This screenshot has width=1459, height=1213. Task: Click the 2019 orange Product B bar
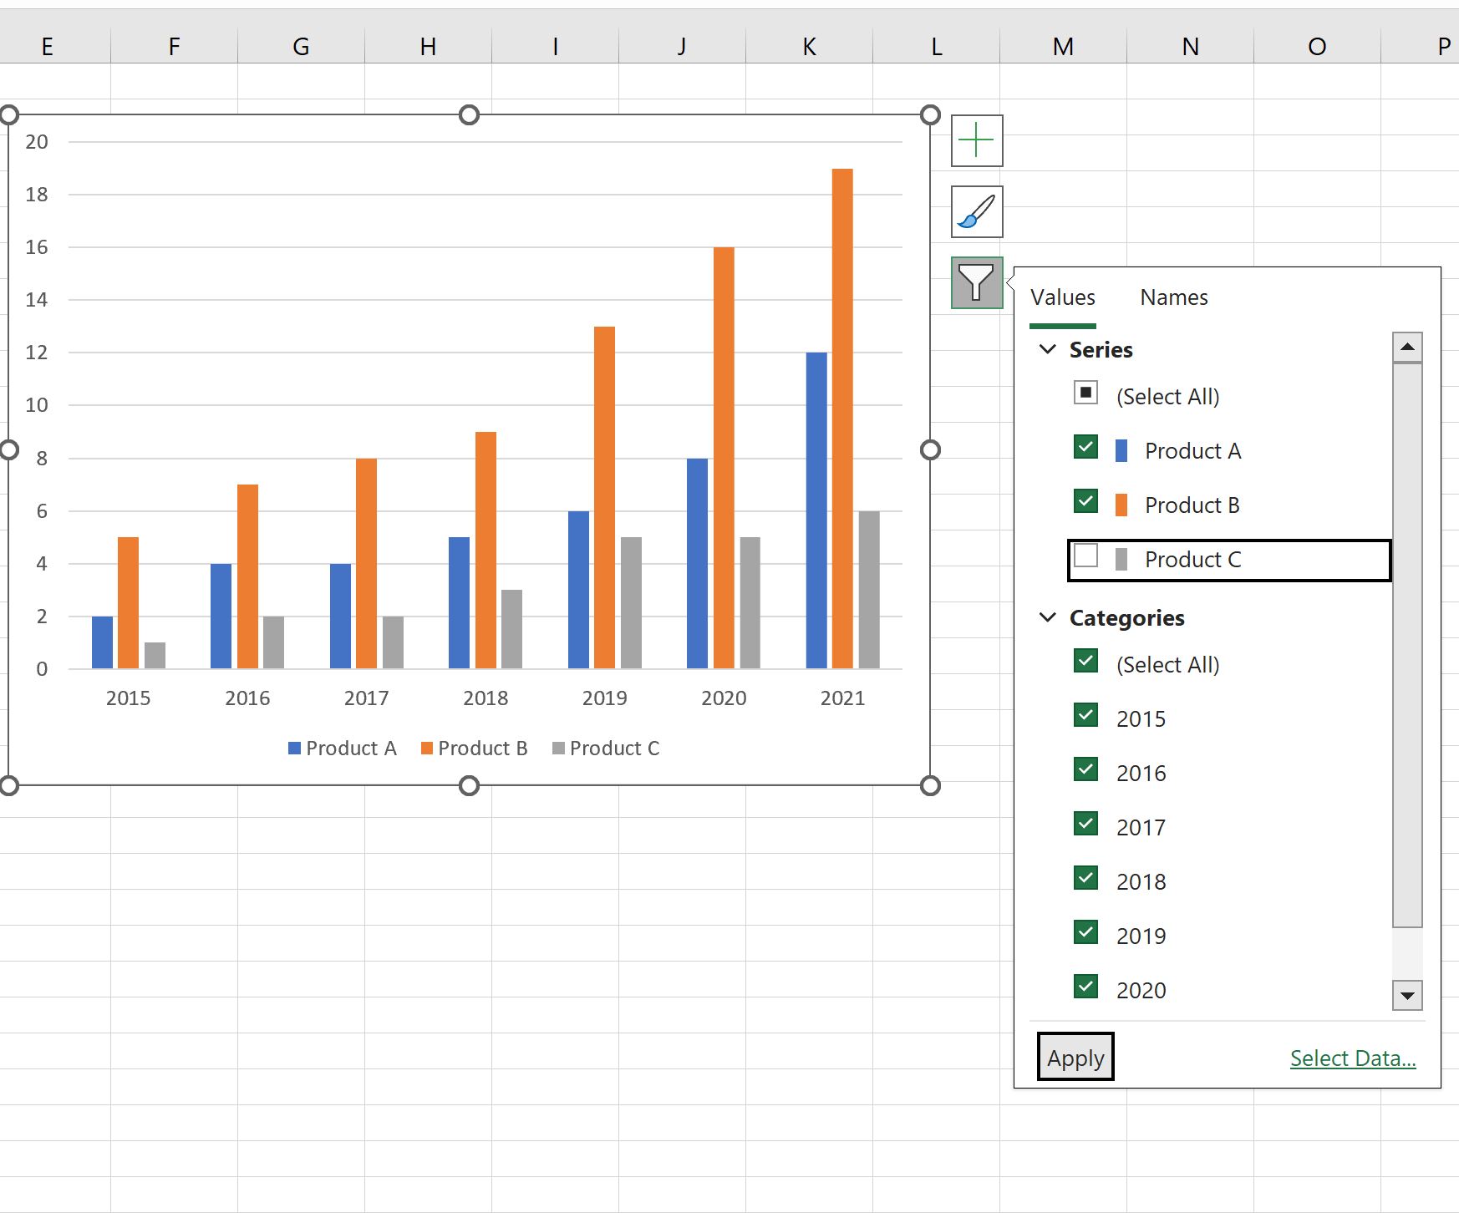click(604, 497)
